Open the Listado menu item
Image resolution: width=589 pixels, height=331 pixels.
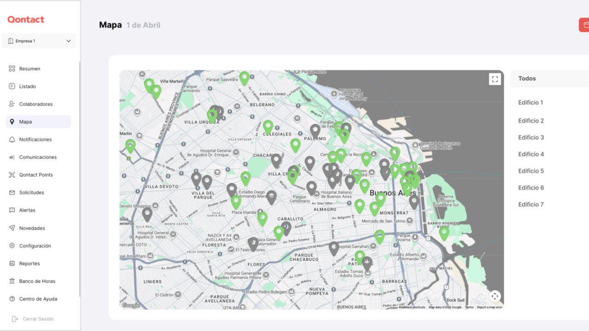[x=27, y=86]
